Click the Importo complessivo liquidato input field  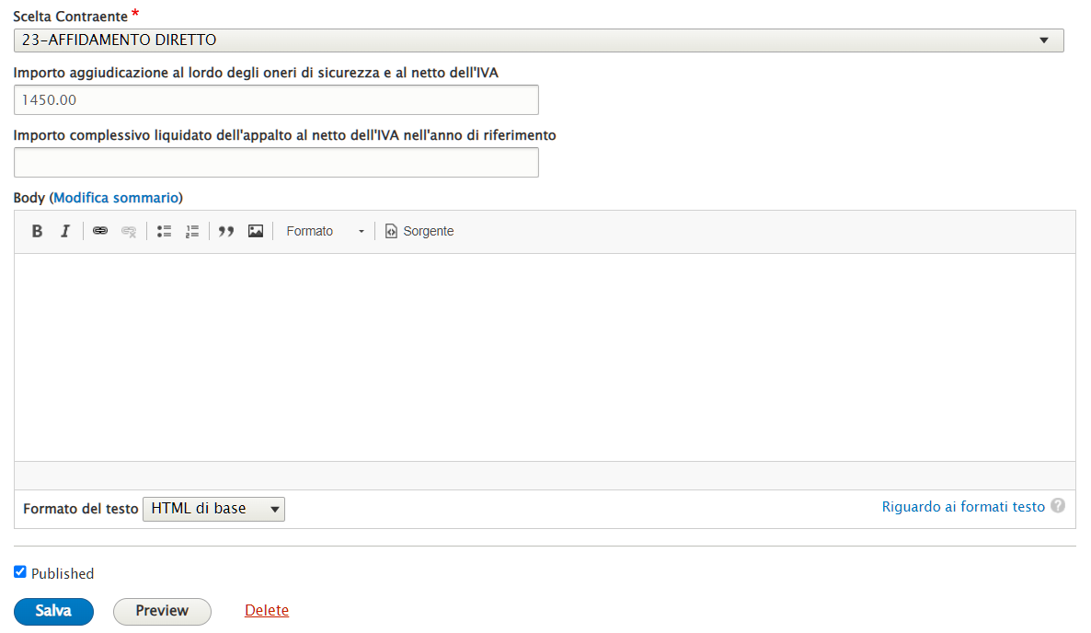coord(276,163)
